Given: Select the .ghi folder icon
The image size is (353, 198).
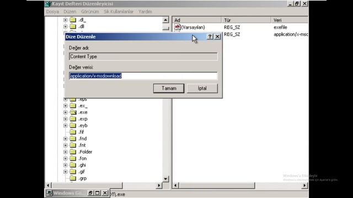Looking at the screenshot, I should tap(73, 165).
